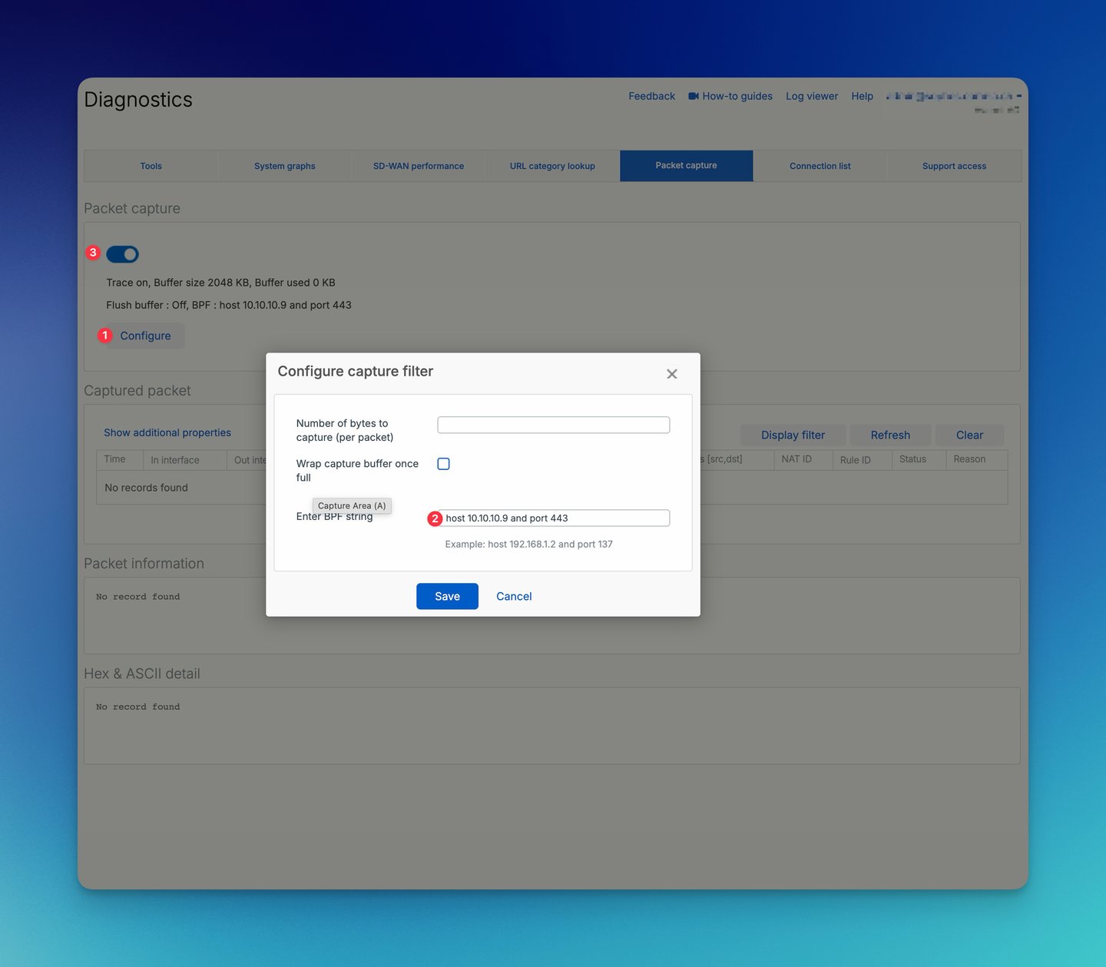Check Wrap capture buffer once full
1106x967 pixels.
click(443, 464)
